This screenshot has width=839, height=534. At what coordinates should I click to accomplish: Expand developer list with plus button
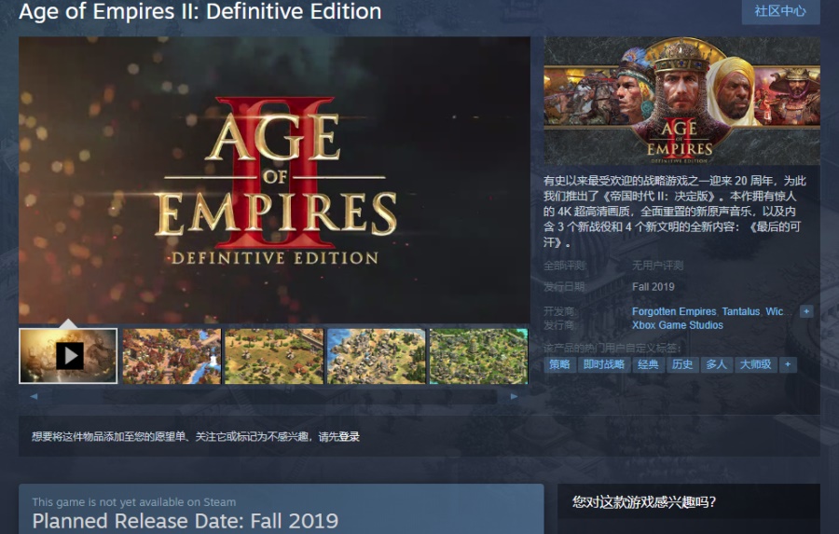click(806, 311)
